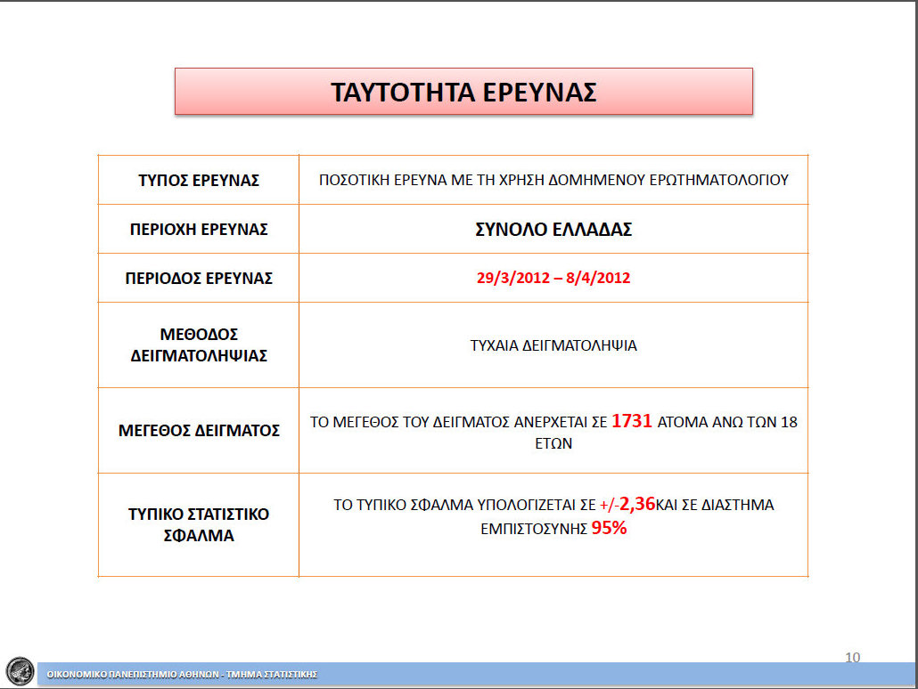This screenshot has height=689, width=918.
Task: Click the ΣΥΝΟΛΟ ΕΛΛΑΔΑΣ cell
Action: coord(553,229)
